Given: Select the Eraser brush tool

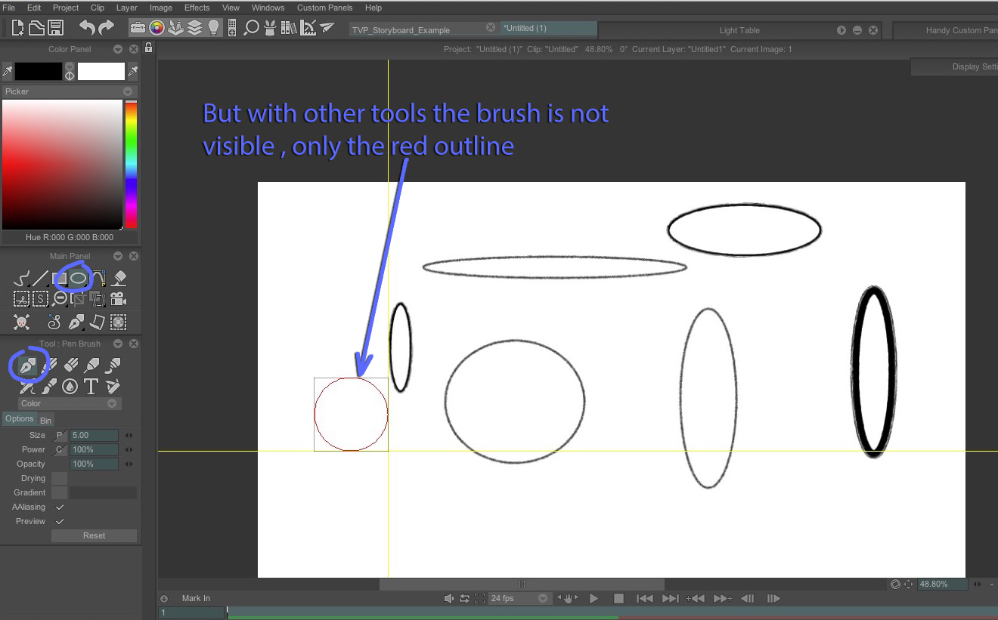Looking at the screenshot, I should tap(70, 366).
